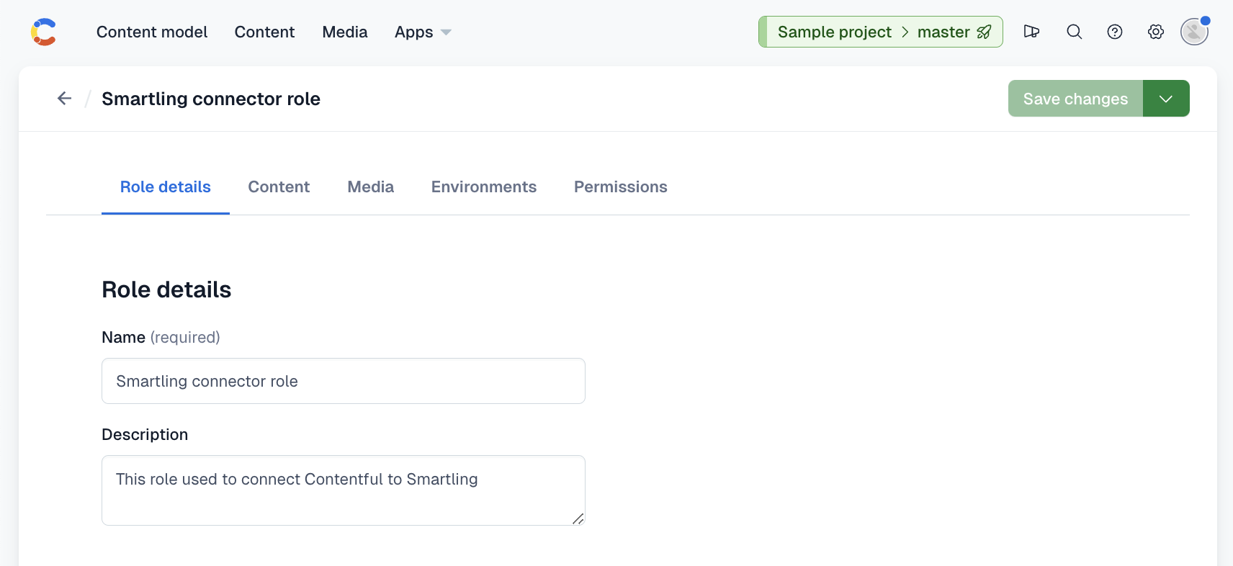
Task: Switch to the Content role tab
Action: [x=279, y=187]
